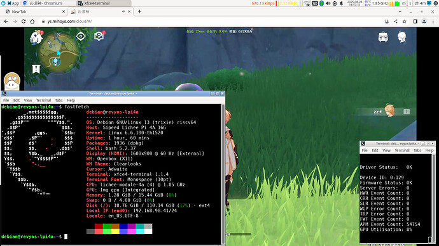Open File menu in small terminal
Screen dimensions: 439x246
[365, 150]
